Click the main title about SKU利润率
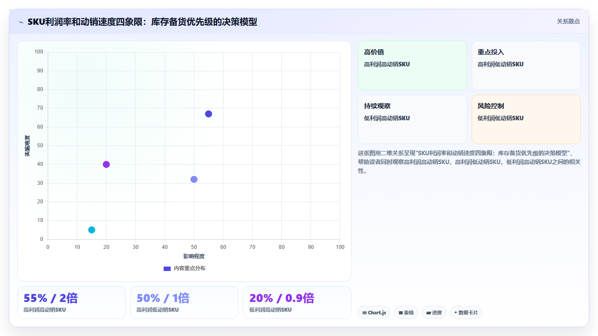 coord(142,22)
